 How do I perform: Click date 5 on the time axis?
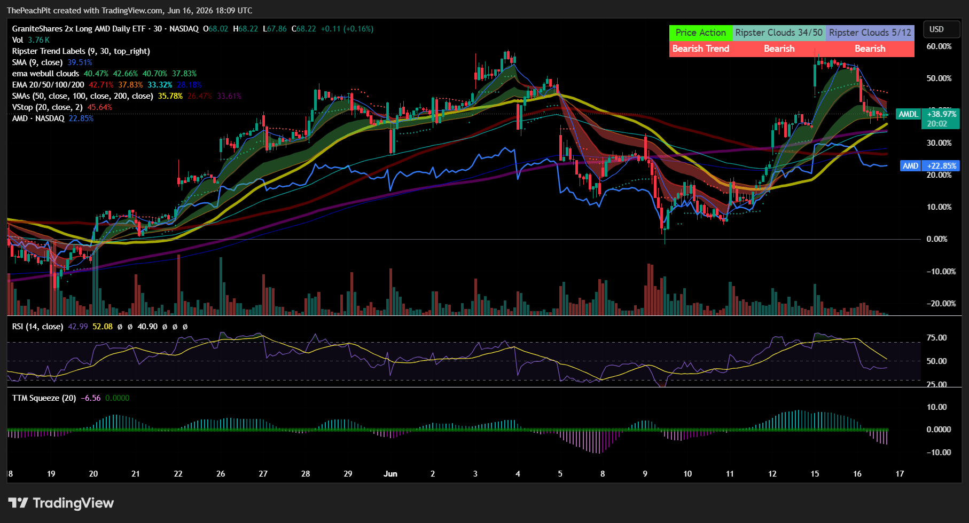(560, 474)
